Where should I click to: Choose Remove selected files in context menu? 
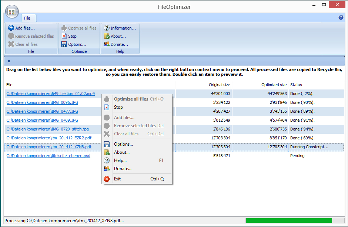click(x=137, y=126)
